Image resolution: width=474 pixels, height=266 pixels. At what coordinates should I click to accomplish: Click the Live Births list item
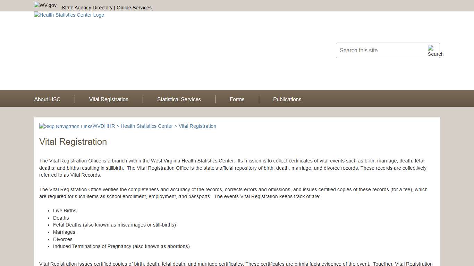click(65, 211)
